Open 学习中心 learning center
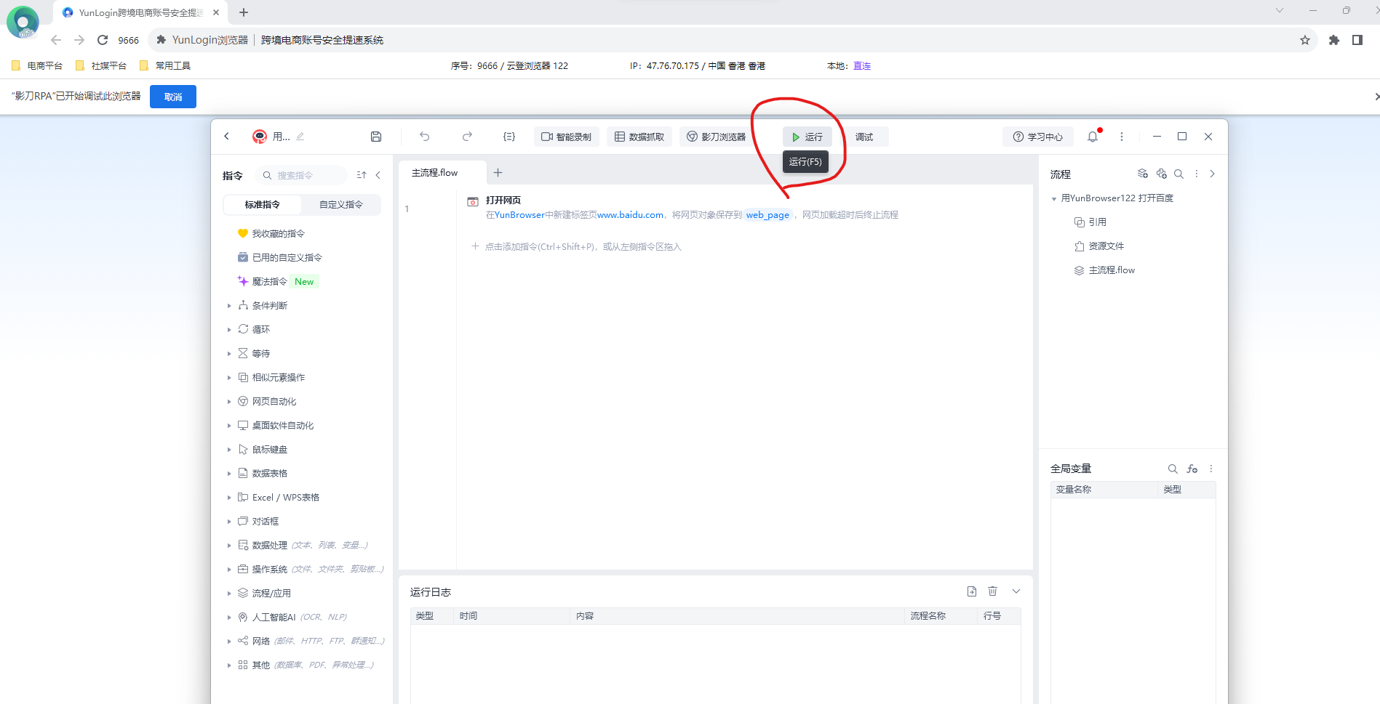 (1038, 137)
